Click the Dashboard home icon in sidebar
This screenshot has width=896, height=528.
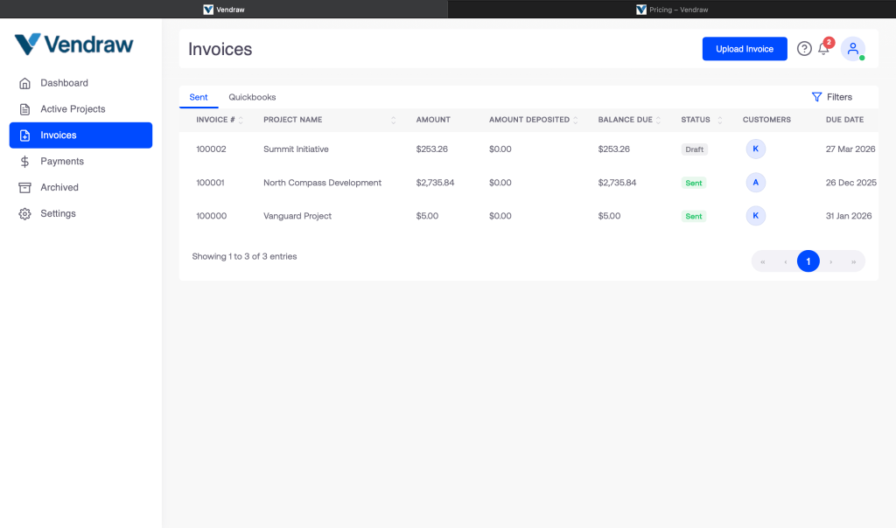tap(24, 83)
